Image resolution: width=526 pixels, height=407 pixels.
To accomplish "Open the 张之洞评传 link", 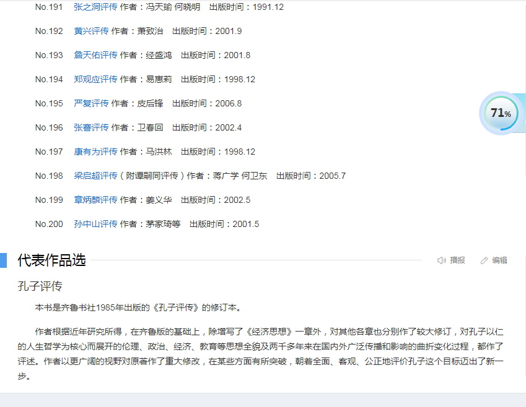I will click(95, 7).
